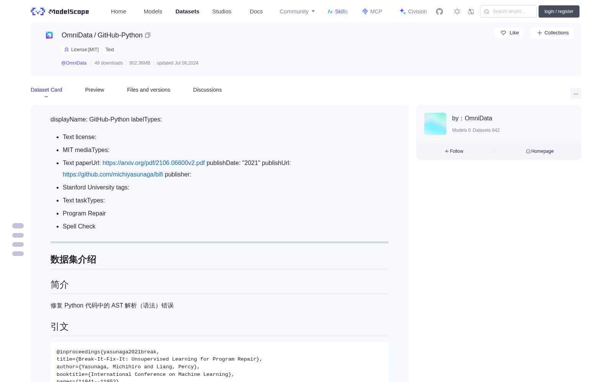Click the '简介' heading
The height and width of the screenshot is (382, 612).
pos(60,285)
